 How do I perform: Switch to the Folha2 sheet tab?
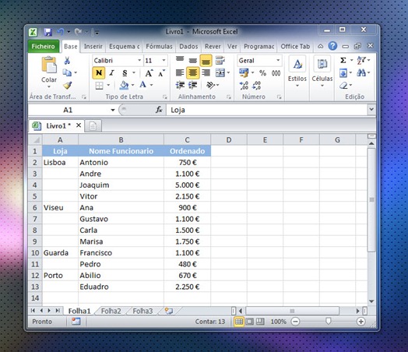tap(111, 311)
